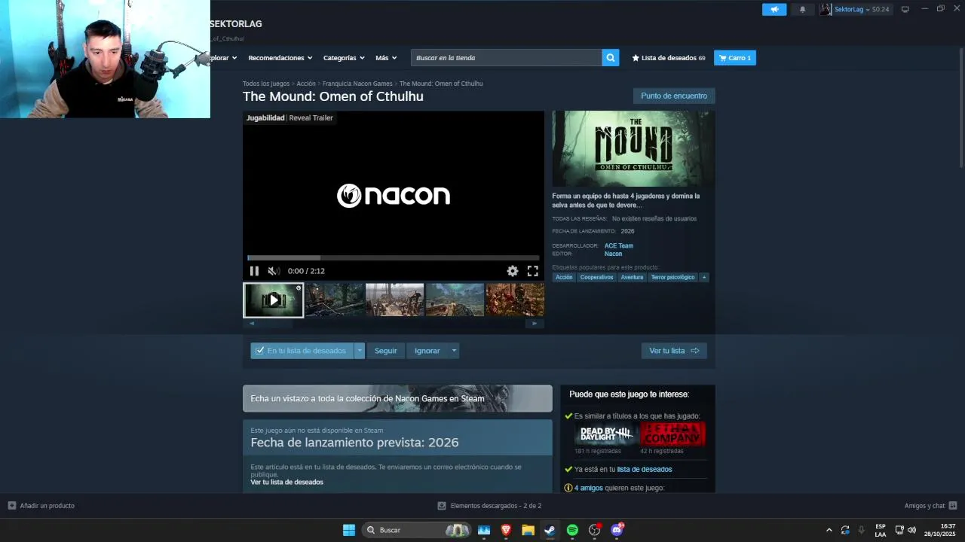This screenshot has width=965, height=542.
Task: Open Steam announcements megaphone icon
Action: pos(774,9)
